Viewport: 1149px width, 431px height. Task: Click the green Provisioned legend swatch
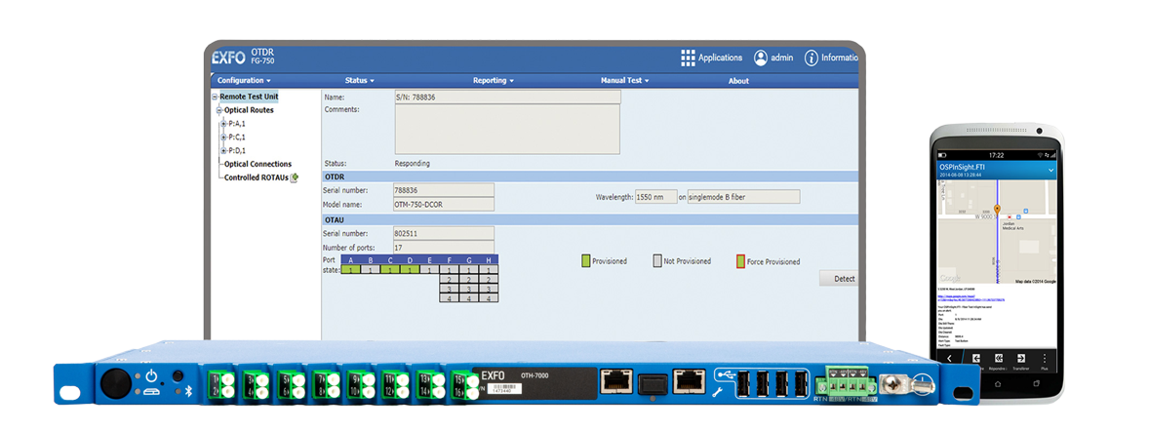[586, 261]
